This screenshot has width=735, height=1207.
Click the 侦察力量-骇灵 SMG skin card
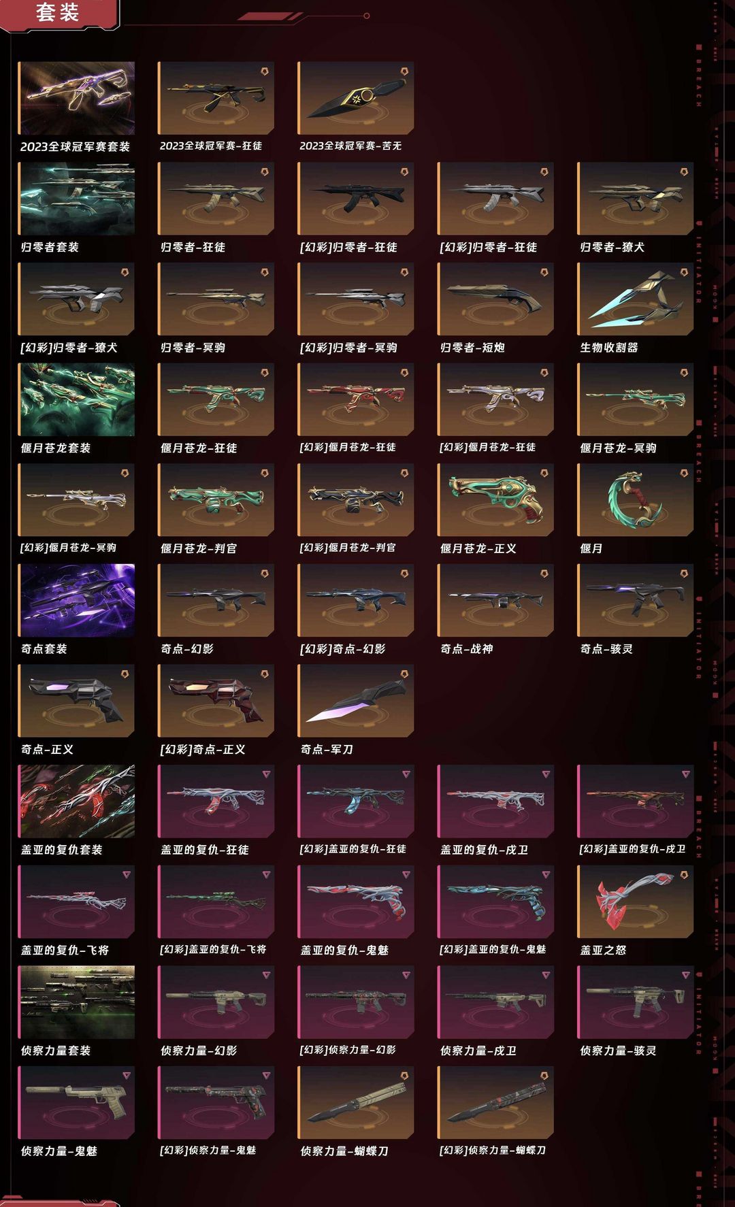636,1002
